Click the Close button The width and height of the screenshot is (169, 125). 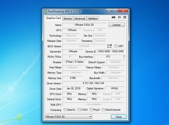pos(119,117)
